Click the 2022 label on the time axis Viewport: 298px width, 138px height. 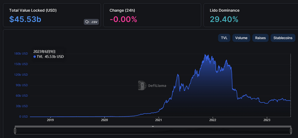click(x=213, y=120)
